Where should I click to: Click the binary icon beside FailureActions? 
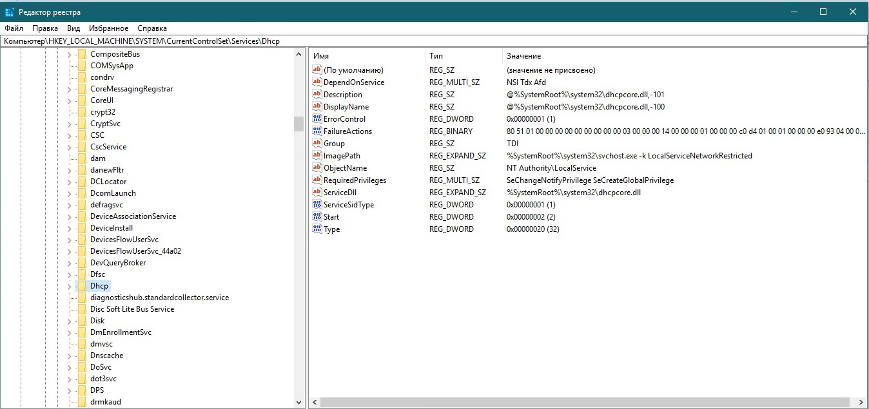[317, 131]
